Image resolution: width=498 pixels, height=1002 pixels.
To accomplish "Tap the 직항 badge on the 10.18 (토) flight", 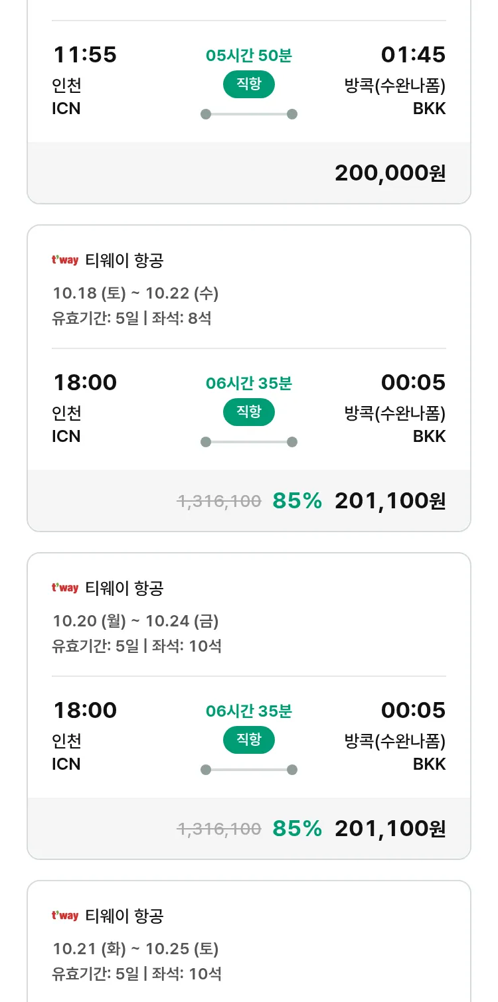I will [248, 412].
